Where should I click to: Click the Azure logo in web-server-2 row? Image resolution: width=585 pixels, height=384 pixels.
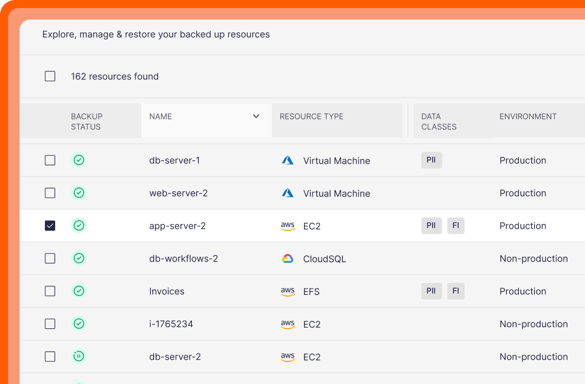287,193
